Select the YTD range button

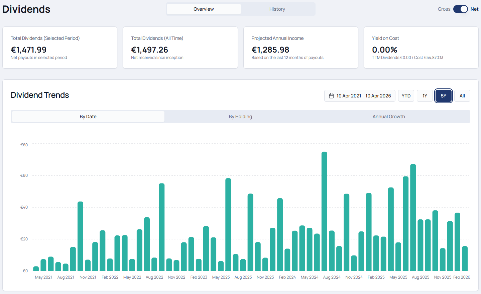click(x=406, y=96)
